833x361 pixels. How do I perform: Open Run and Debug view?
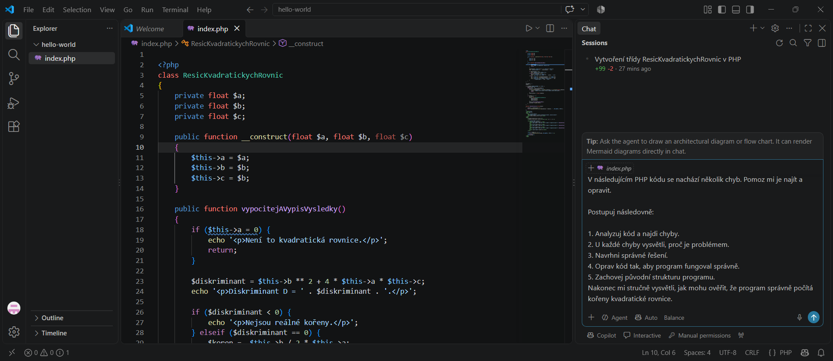14,103
